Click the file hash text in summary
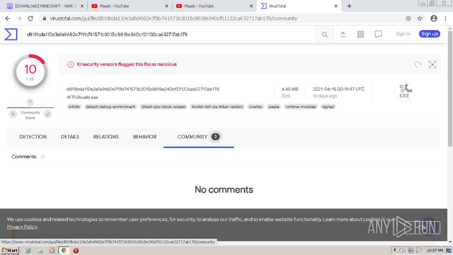This screenshot has height=255, width=453. (x=143, y=89)
